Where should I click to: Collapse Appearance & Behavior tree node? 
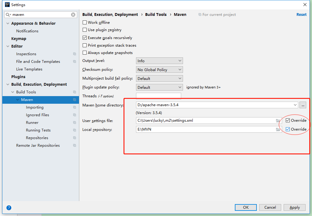coord(8,23)
